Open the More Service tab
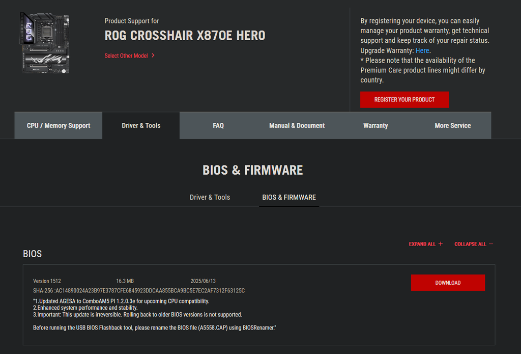The height and width of the screenshot is (354, 521). pyautogui.click(x=452, y=125)
